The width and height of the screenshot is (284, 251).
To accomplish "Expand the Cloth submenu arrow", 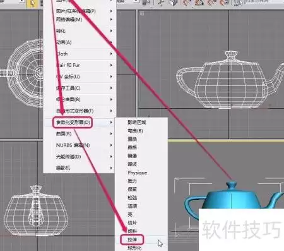I will click(x=111, y=54).
